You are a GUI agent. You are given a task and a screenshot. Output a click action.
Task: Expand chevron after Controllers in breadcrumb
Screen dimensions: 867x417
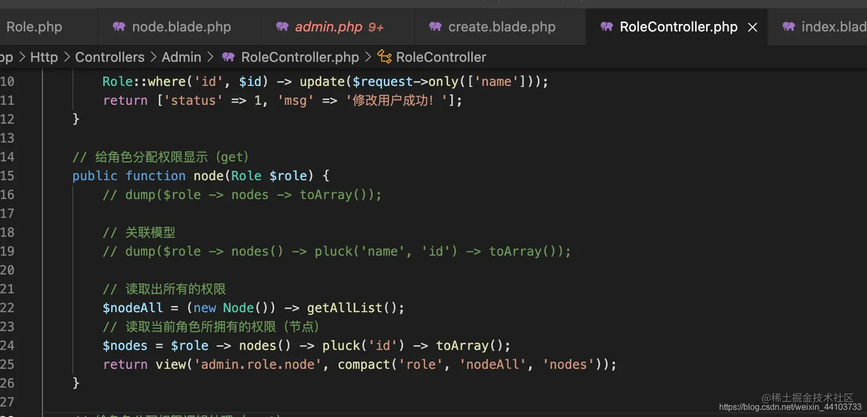tap(153, 57)
